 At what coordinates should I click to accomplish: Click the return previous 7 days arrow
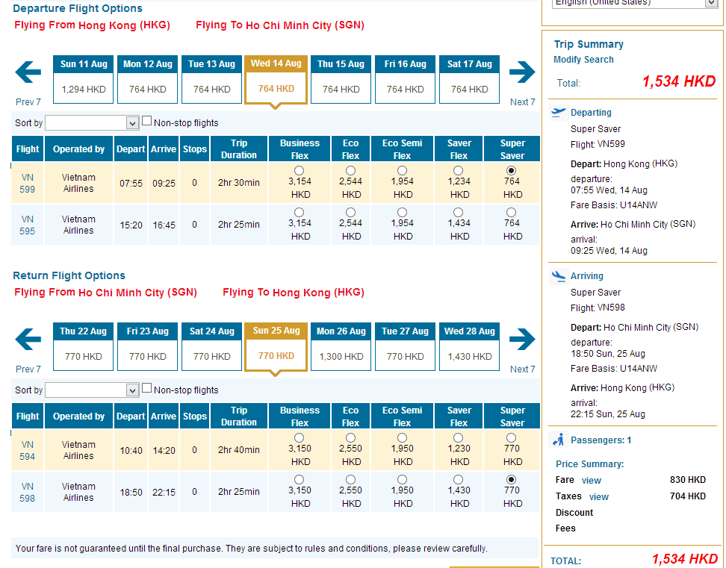[x=28, y=340]
